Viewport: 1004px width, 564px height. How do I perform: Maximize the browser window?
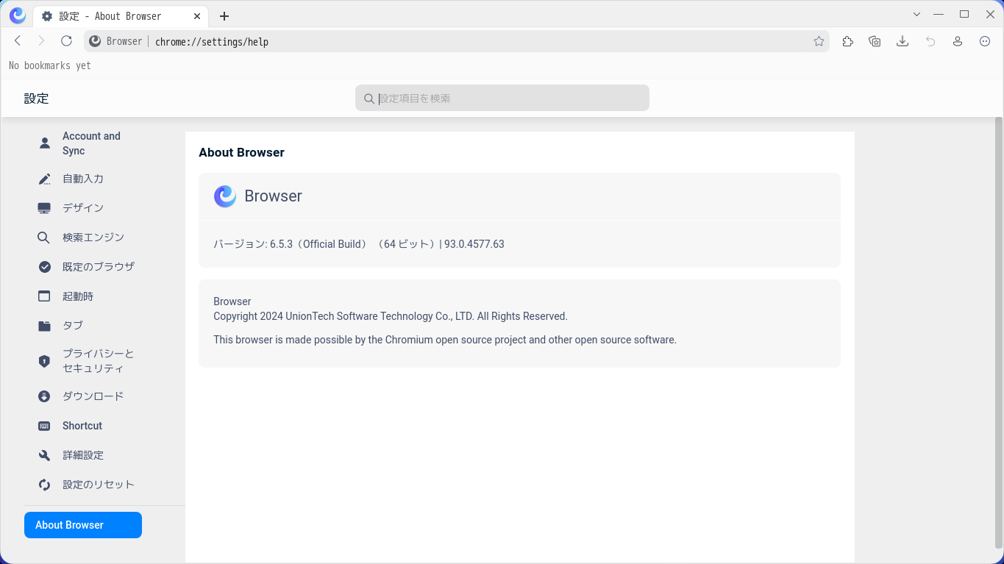964,14
